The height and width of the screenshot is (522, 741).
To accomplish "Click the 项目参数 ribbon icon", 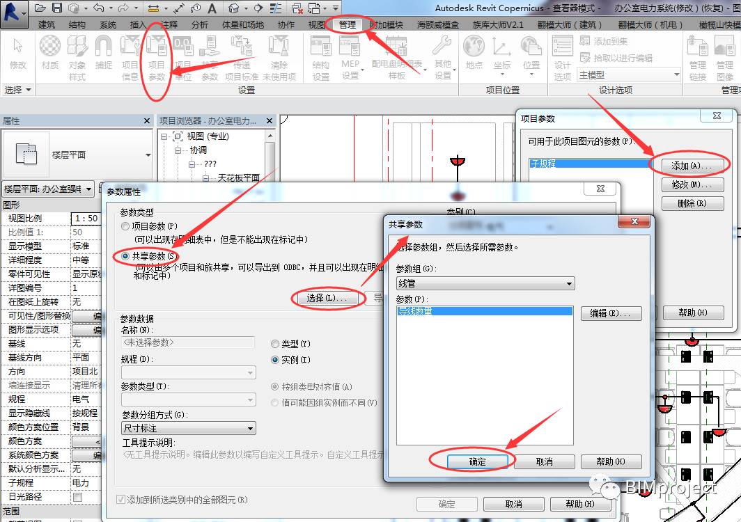I will (157, 58).
